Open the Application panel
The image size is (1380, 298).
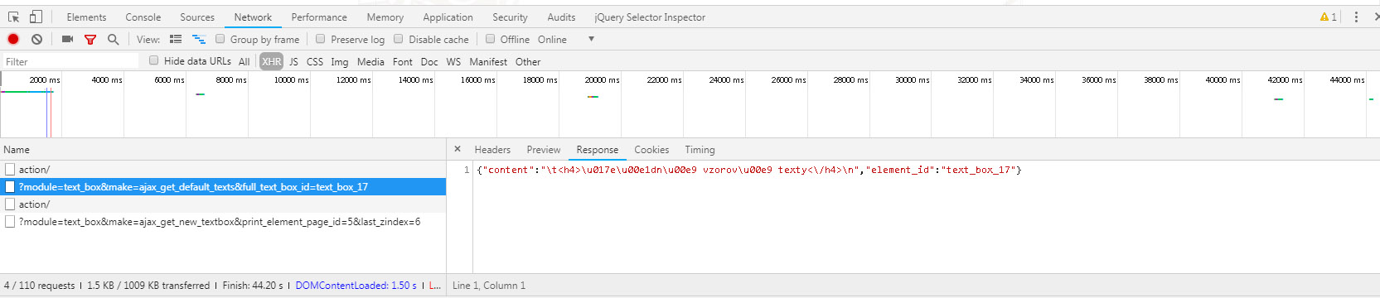tap(448, 17)
